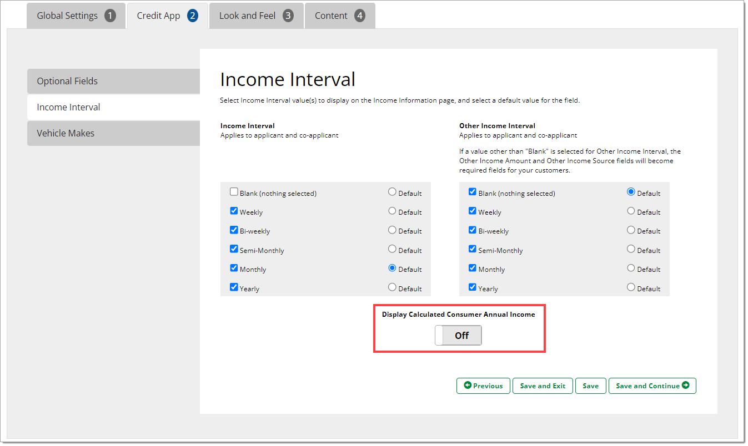Check Blank (nothing selected) under Income Interval
This screenshot has width=748, height=446.
tap(234, 192)
